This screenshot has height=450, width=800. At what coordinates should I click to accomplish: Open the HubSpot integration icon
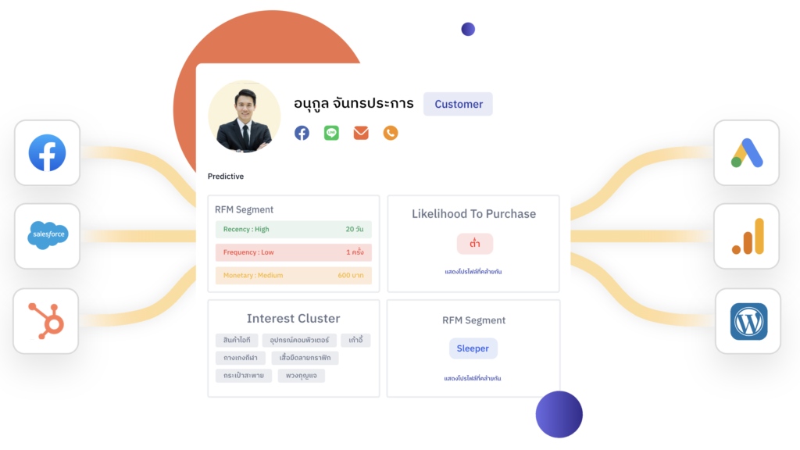(x=47, y=320)
